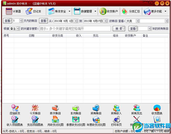The image size is (171, 134).
Task: Open the end date 2013年 6月17日 picker arrow
Action: click(x=105, y=21)
